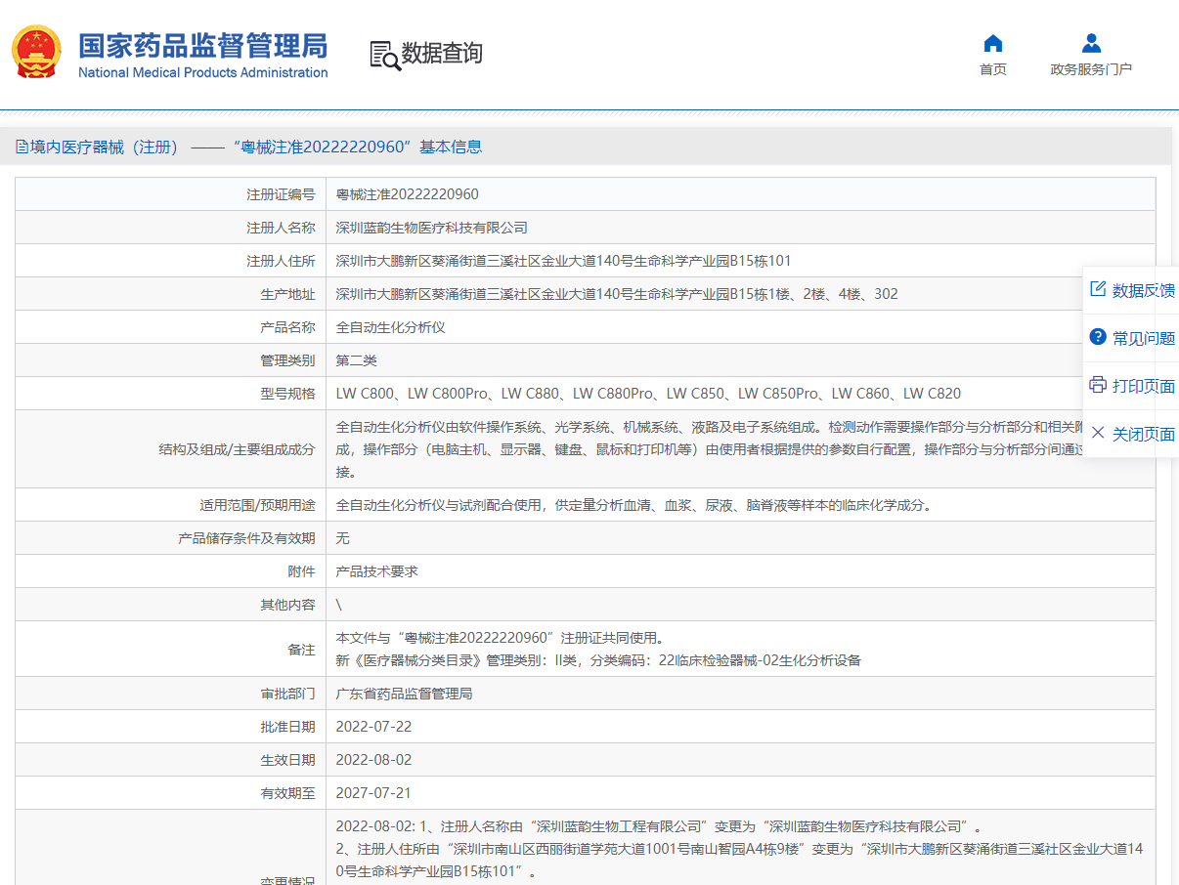This screenshot has height=885, width=1179.
Task: Click the document icon before 境内医疗器械
Action: 22,147
